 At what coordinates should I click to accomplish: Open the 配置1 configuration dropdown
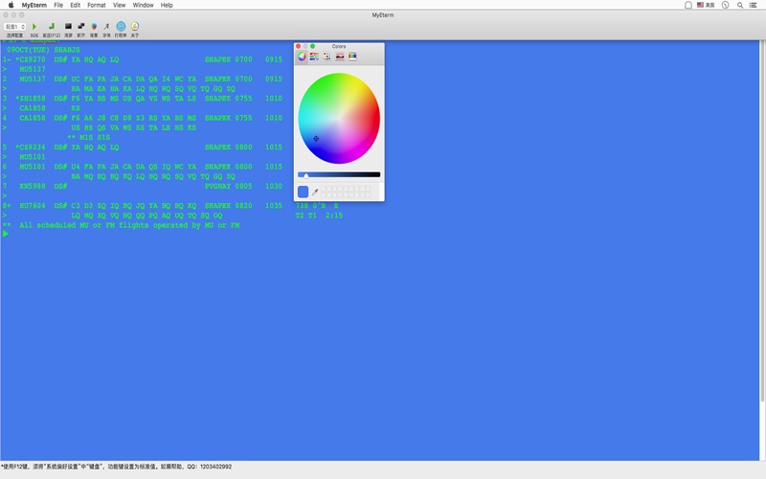coord(14,27)
